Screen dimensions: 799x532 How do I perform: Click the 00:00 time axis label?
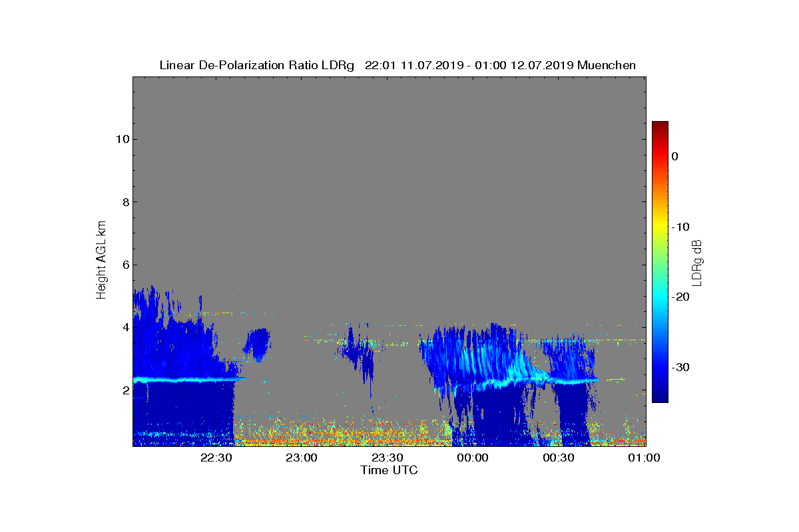[473, 458]
